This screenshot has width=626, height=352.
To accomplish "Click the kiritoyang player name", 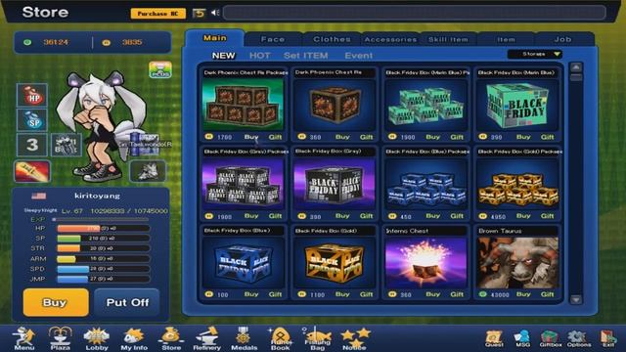I will click(97, 196).
